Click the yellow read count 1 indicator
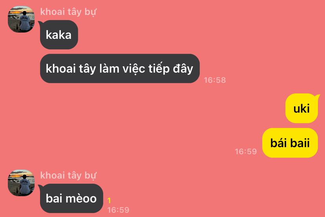The width and height of the screenshot is (325, 217). click(109, 201)
